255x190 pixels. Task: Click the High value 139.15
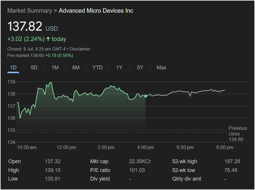pos(52,170)
